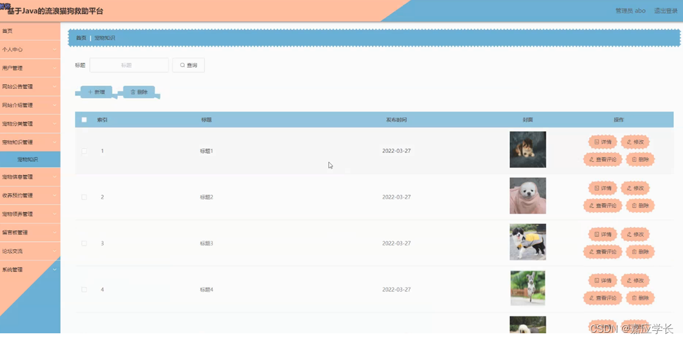Click trash 删除 in 标题1 row
Screen dimensions: 683x340
[x=640, y=159]
